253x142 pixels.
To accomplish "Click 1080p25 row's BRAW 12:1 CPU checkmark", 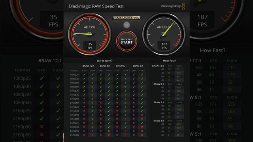I will point(84,75).
